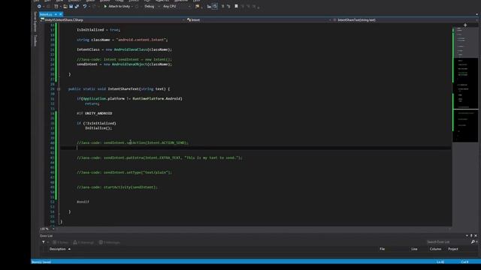Undo the last edit via the toolbar
This screenshot has height=270, width=481.
pyautogui.click(x=85, y=6)
